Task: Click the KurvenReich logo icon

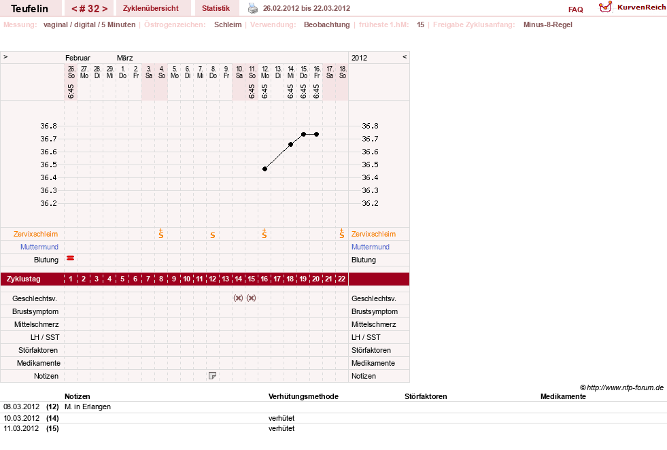Action: pos(605,7)
